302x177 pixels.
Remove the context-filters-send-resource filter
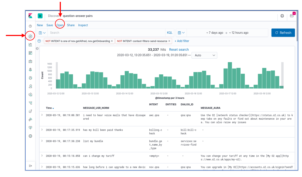click(169, 41)
